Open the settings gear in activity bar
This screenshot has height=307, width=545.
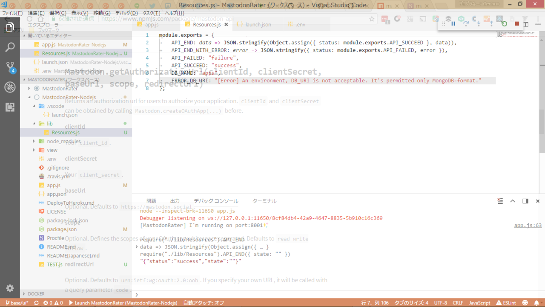10,288
